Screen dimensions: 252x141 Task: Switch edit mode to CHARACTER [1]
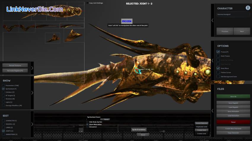(x=3, y=121)
